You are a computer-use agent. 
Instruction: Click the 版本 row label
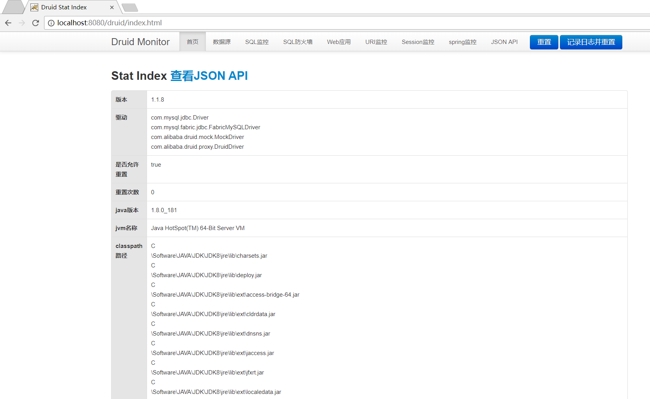pos(121,100)
